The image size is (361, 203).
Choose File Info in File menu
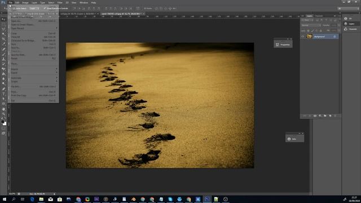click(x=33, y=86)
